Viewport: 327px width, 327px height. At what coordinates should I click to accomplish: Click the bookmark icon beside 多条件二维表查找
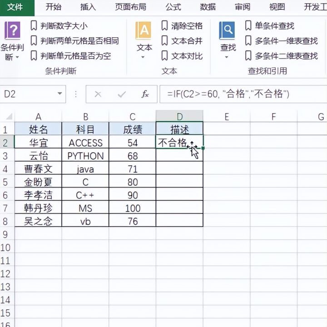pyautogui.click(x=248, y=56)
